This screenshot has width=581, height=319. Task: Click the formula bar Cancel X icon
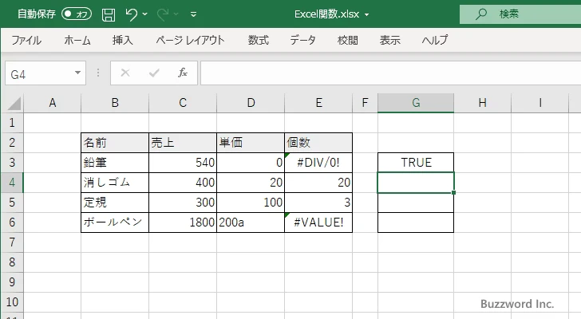(125, 73)
